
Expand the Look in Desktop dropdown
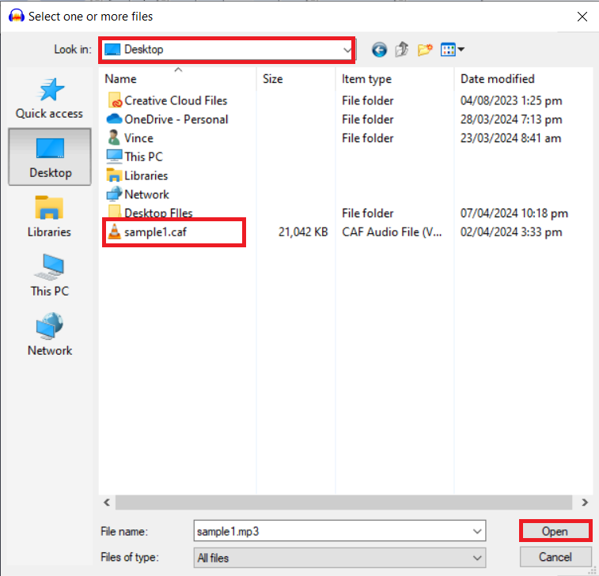pos(347,50)
